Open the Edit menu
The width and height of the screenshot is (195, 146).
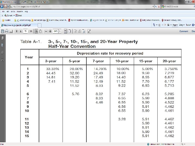pyautogui.click(x=8, y=12)
